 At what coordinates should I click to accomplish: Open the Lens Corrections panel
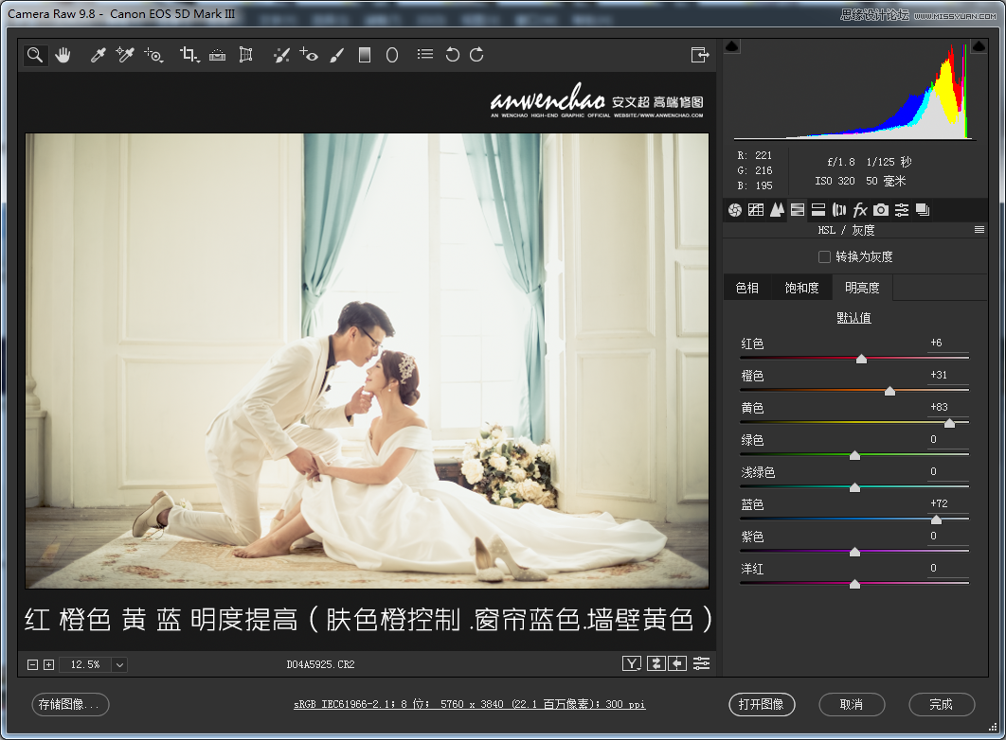click(839, 209)
